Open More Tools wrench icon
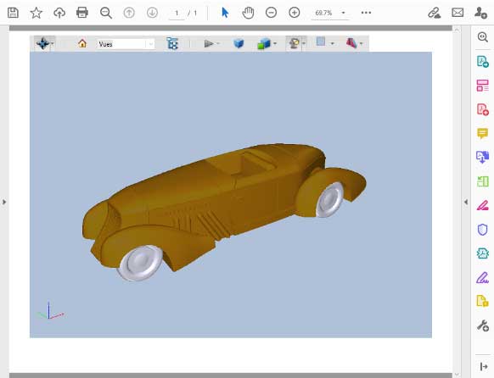Image resolution: width=494 pixels, height=378 pixels. (482, 325)
